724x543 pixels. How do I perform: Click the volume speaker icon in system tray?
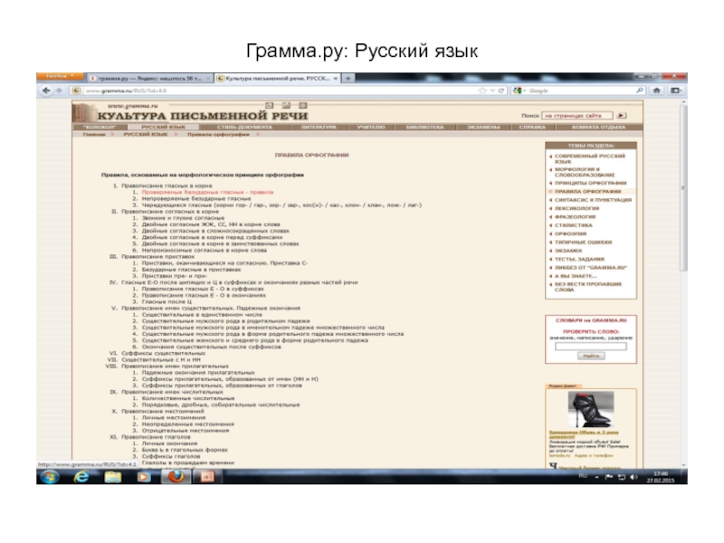[x=633, y=477]
